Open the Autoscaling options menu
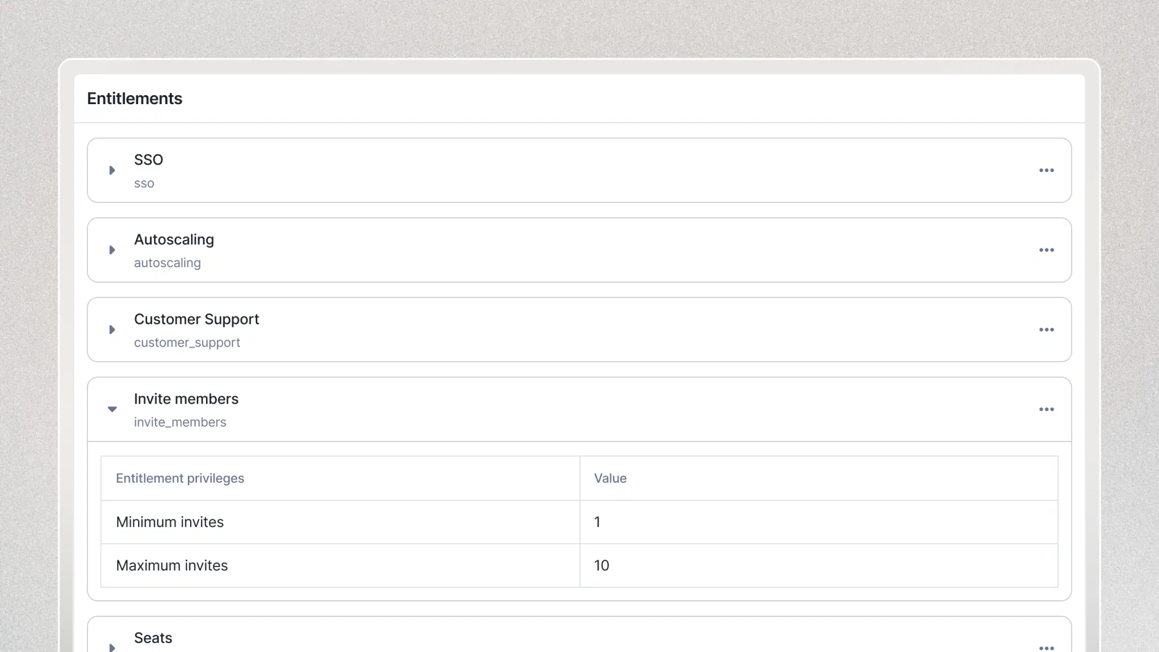Viewport: 1159px width, 652px height. (x=1046, y=250)
